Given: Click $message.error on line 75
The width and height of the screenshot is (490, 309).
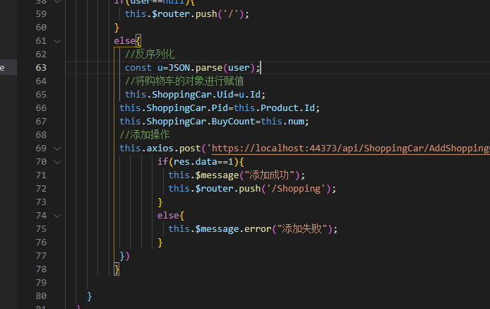Looking at the screenshot, I should [x=234, y=229].
